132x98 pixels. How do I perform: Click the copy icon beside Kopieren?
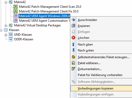click(x=73, y=26)
